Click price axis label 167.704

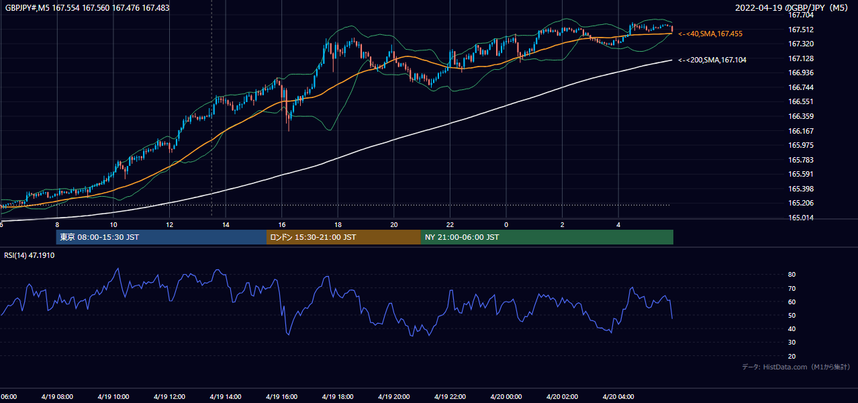(x=801, y=15)
